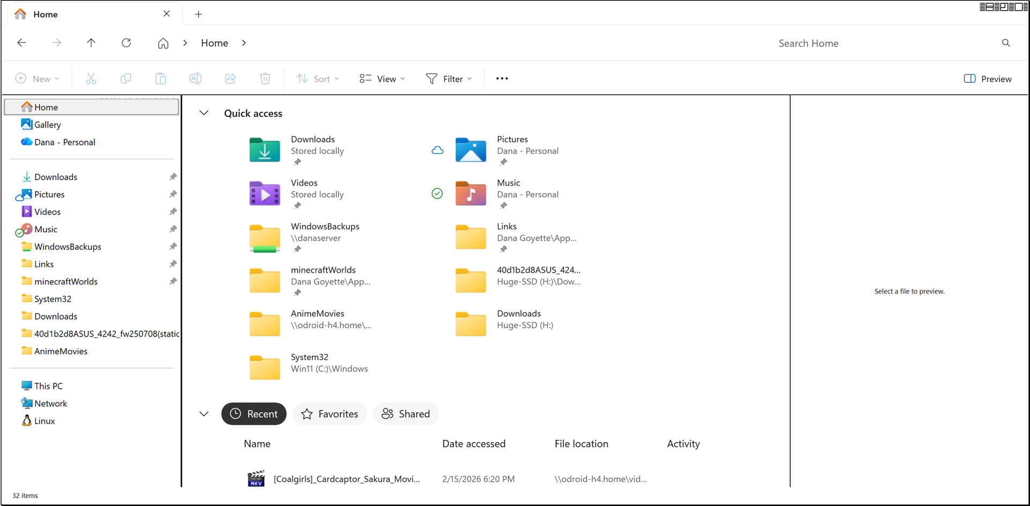Click the Delete trash can icon

pos(265,79)
